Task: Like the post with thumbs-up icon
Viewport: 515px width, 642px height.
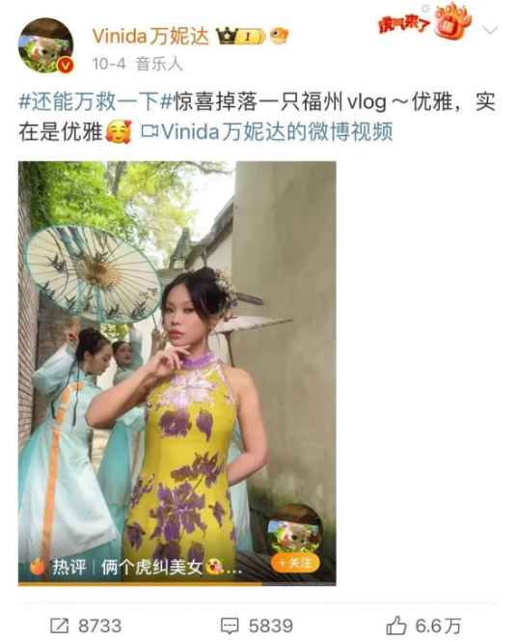Action: [396, 626]
